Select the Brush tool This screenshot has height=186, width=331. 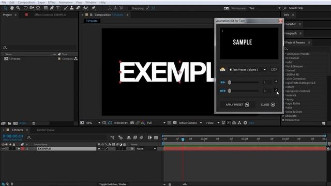pos(66,8)
